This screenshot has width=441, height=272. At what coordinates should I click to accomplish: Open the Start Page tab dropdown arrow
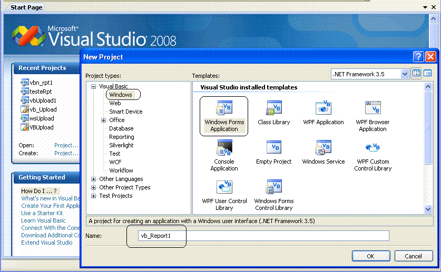(425, 7)
